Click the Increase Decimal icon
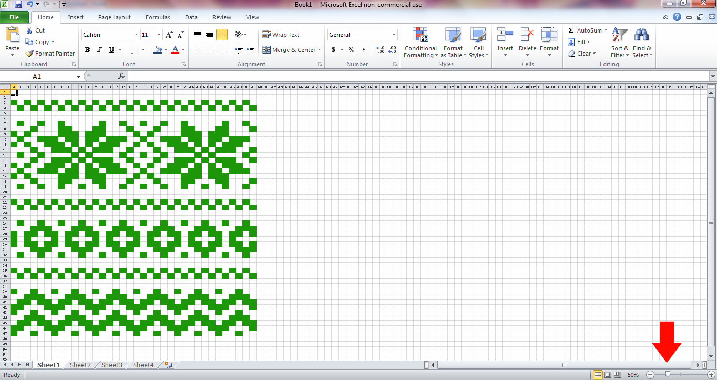 coord(380,50)
